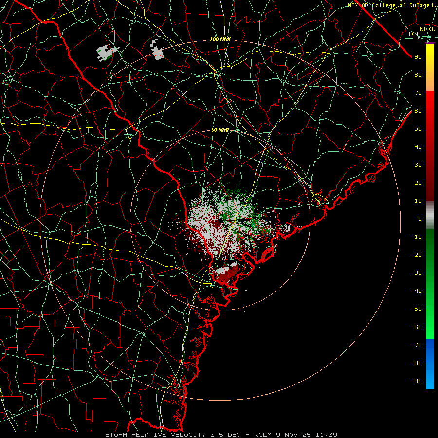
Task: Select the positive 40 scale label
Action: [418, 147]
